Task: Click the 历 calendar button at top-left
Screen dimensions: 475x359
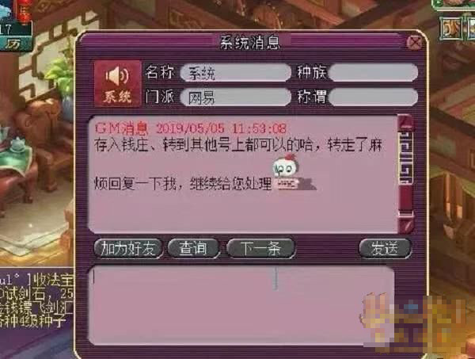Action: 13,44
